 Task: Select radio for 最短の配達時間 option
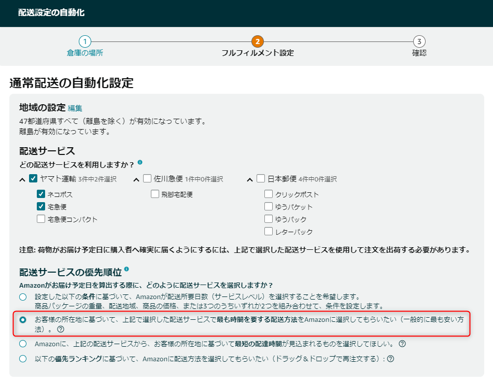coord(23,344)
